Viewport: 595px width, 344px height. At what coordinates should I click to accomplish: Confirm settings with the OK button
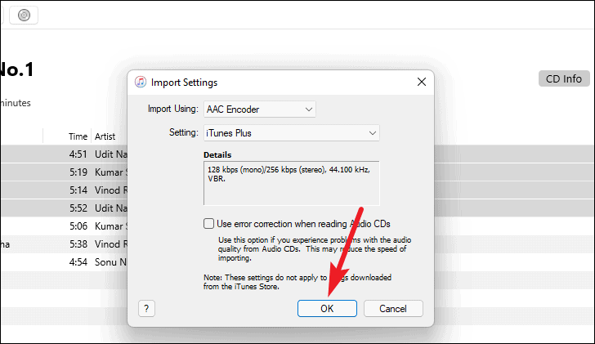coord(327,309)
